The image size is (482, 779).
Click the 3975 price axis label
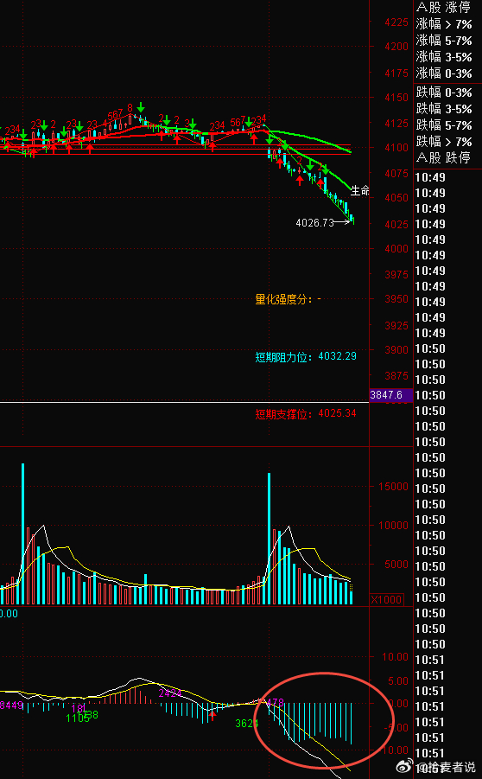(396, 274)
